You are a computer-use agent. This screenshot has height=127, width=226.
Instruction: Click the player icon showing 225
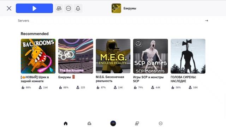[78, 87]
